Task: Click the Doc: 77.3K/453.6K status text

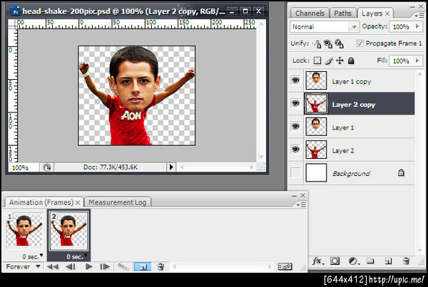Action: [111, 167]
